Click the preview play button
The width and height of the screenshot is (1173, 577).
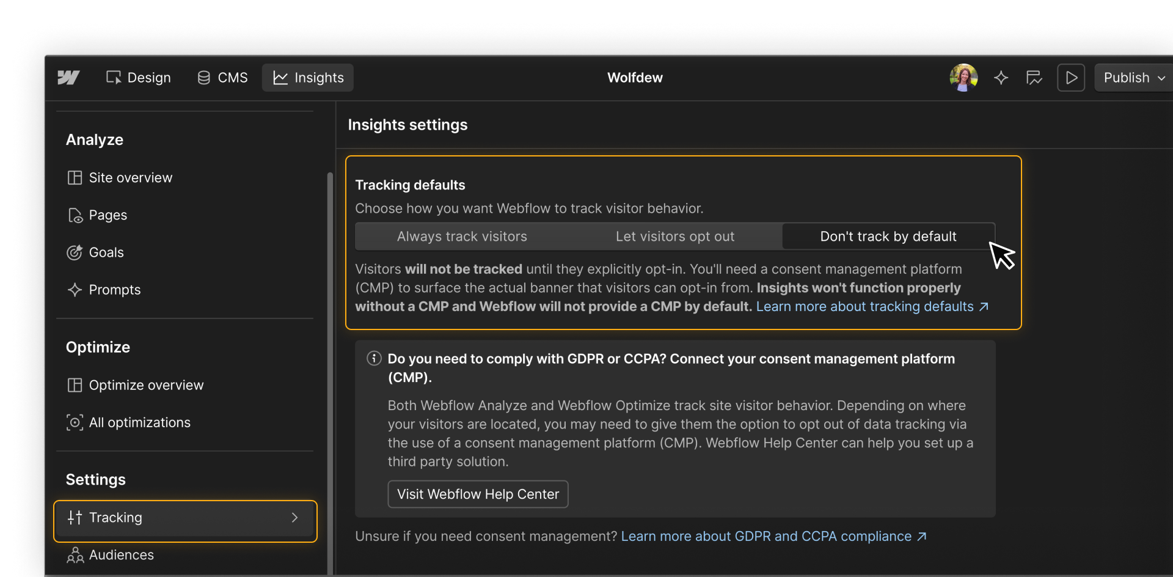pos(1071,78)
